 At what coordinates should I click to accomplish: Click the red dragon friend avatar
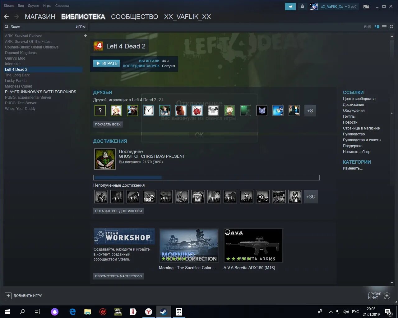click(x=197, y=111)
